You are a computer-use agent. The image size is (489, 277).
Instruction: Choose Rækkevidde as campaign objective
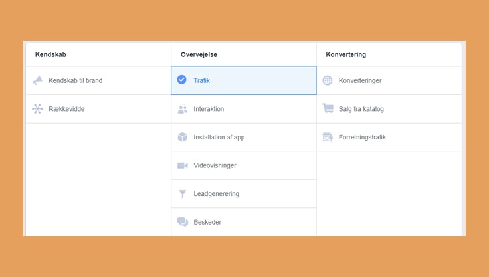tap(66, 109)
